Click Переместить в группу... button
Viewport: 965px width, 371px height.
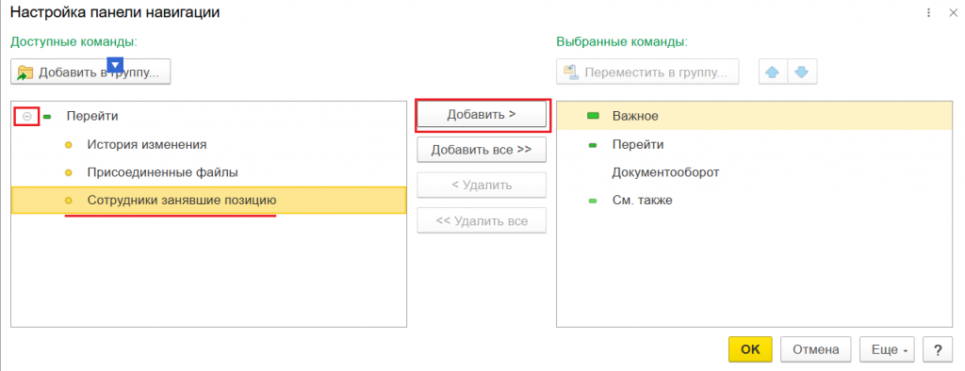point(647,72)
